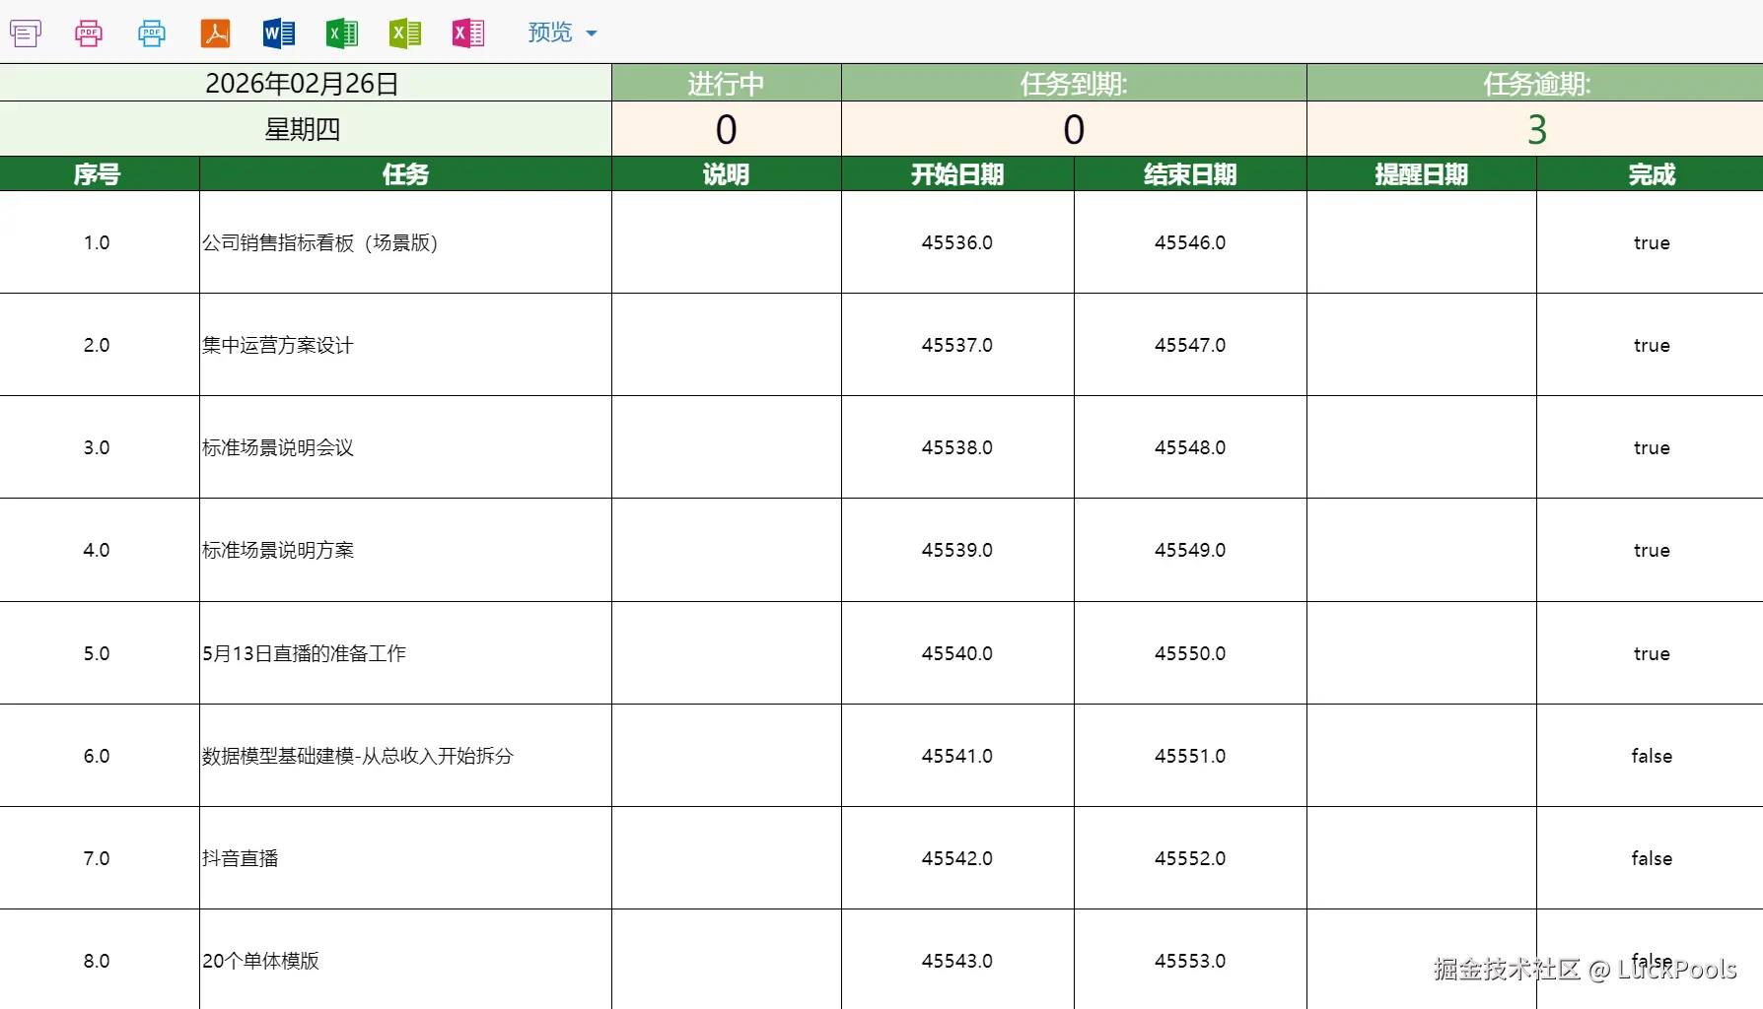Export using the light green Excel icon
Image resolution: width=1763 pixels, height=1009 pixels.
click(404, 34)
